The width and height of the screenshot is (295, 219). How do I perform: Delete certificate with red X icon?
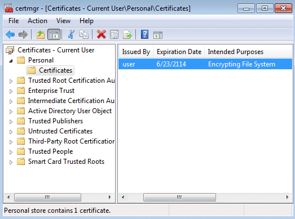pos(101,34)
